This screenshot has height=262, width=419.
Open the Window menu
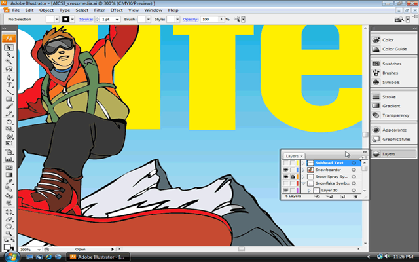pyautogui.click(x=153, y=10)
